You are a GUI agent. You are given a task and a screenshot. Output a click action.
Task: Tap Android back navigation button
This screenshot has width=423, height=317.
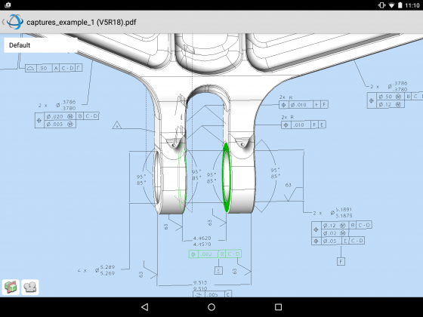145,307
